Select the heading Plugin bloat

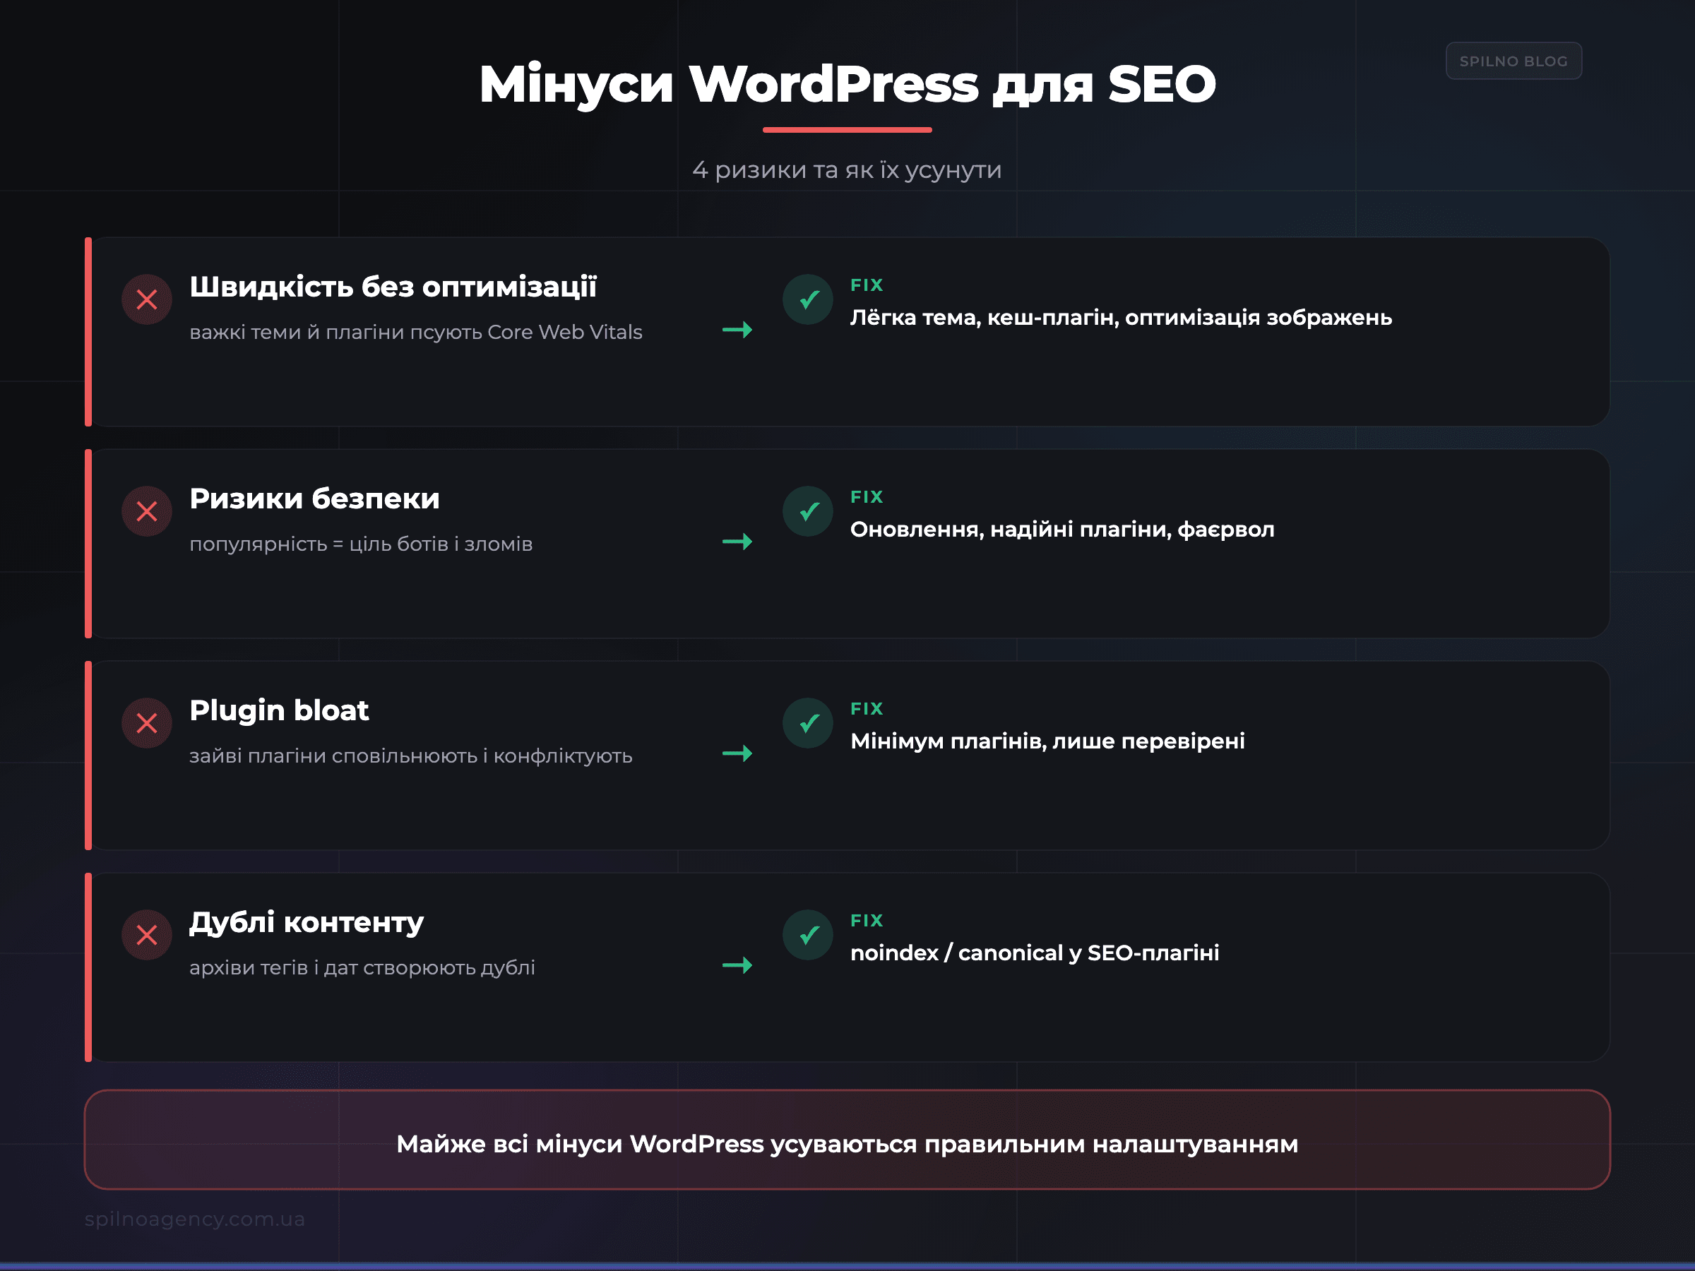[279, 711]
